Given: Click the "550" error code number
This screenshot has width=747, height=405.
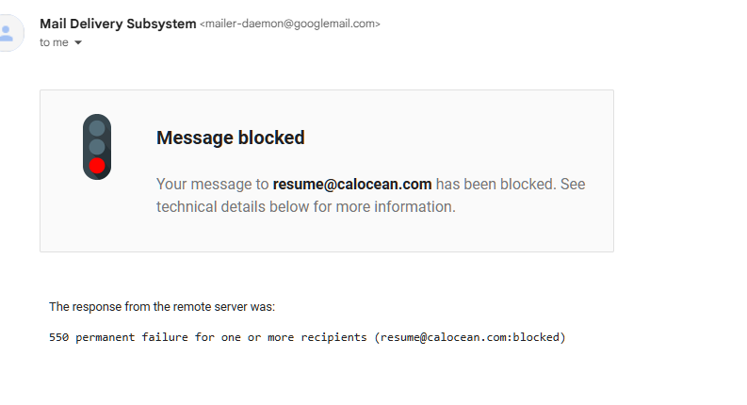Looking at the screenshot, I should (58, 336).
